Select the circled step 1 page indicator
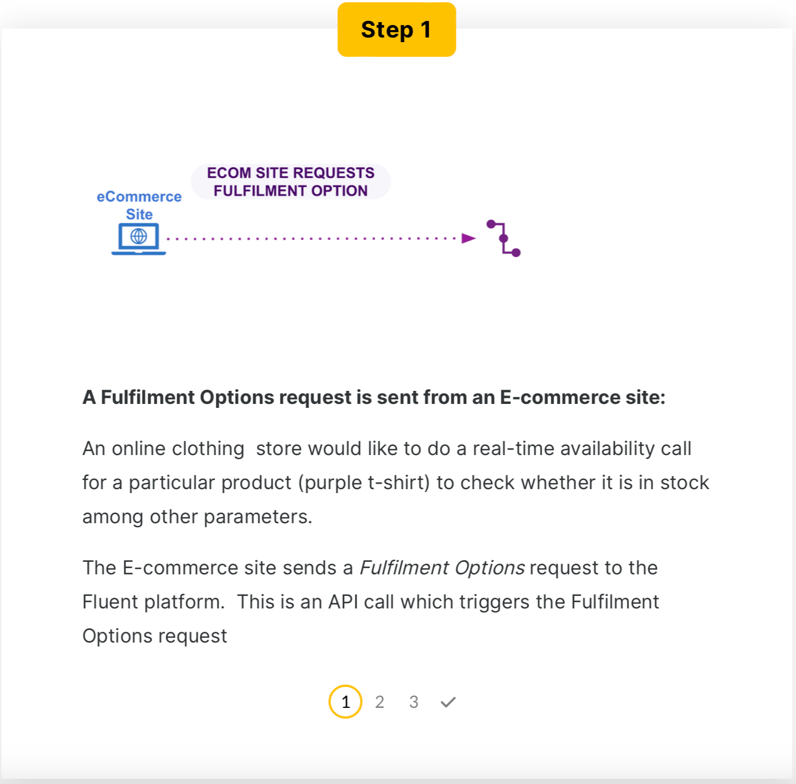The image size is (796, 784). tap(345, 702)
